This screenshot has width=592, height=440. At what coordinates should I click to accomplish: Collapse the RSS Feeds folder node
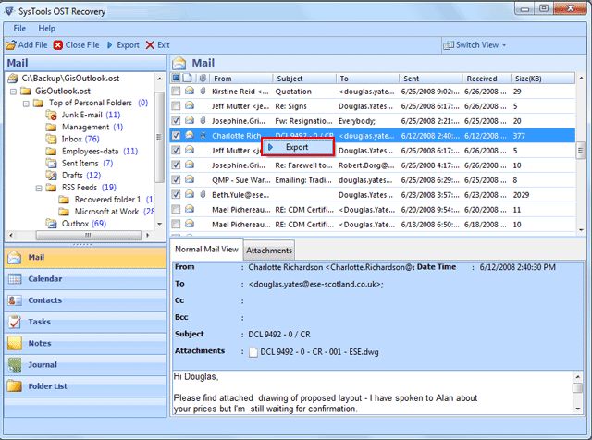(x=38, y=187)
